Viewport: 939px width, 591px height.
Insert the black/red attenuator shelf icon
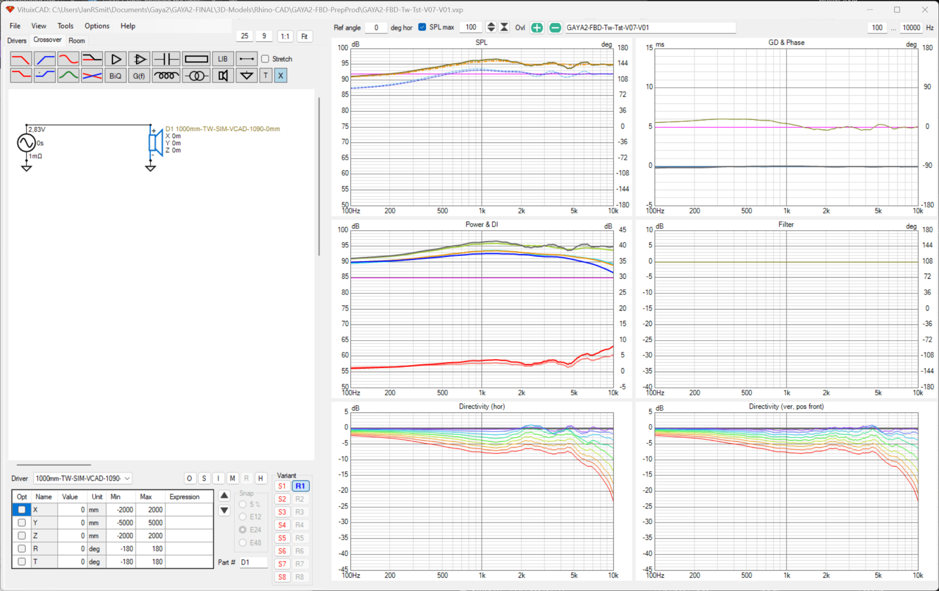tap(92, 59)
